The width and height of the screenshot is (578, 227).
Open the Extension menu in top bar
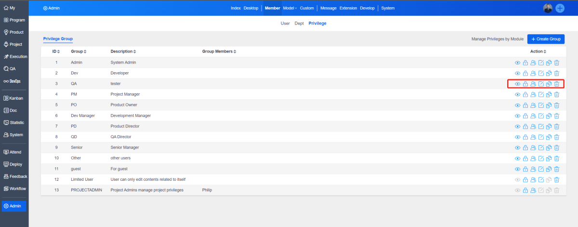click(348, 8)
